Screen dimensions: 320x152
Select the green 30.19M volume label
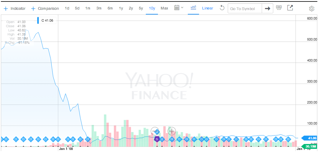(310, 146)
